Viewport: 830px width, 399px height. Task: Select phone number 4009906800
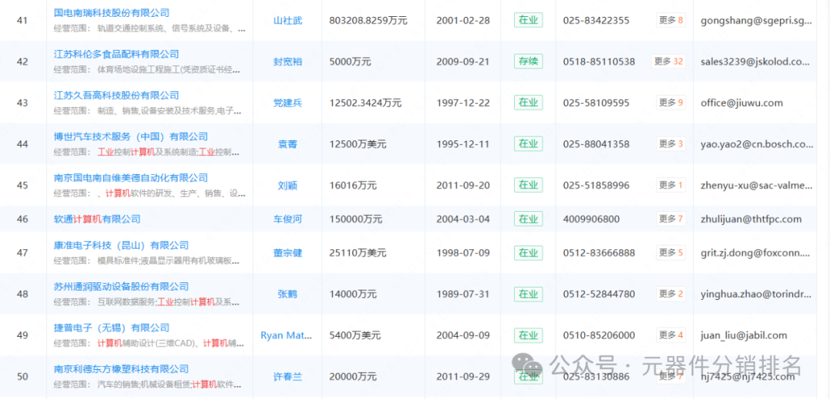click(x=591, y=219)
